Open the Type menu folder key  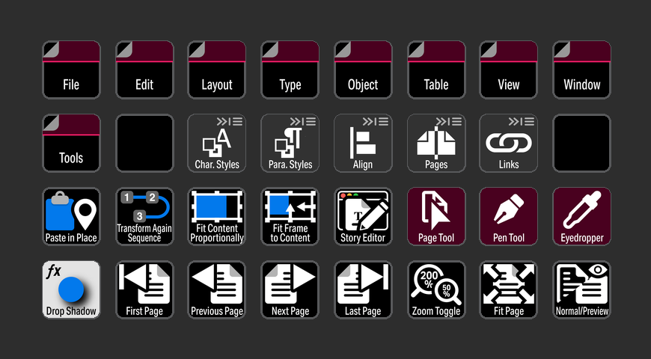(290, 70)
